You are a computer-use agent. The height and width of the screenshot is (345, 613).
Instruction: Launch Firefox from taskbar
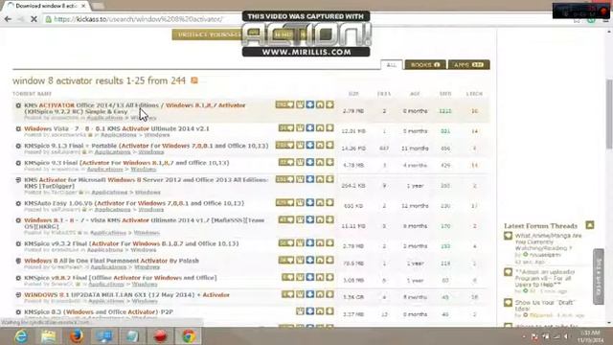tap(77, 336)
